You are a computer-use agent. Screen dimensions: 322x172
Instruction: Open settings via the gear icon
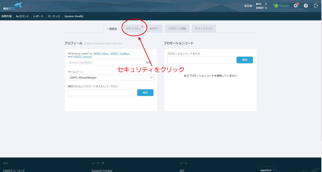tap(296, 6)
